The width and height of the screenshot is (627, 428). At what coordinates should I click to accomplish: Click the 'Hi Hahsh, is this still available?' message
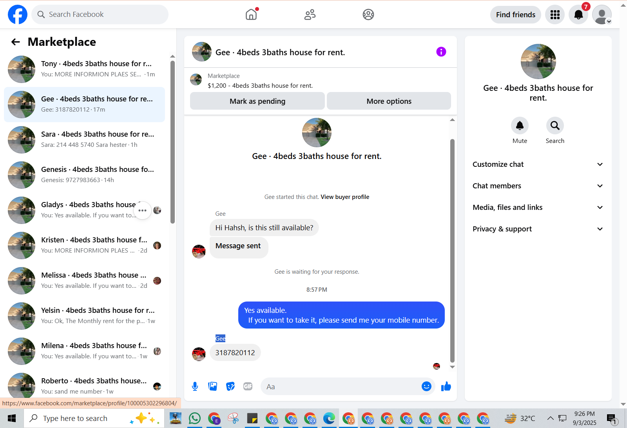pos(264,228)
